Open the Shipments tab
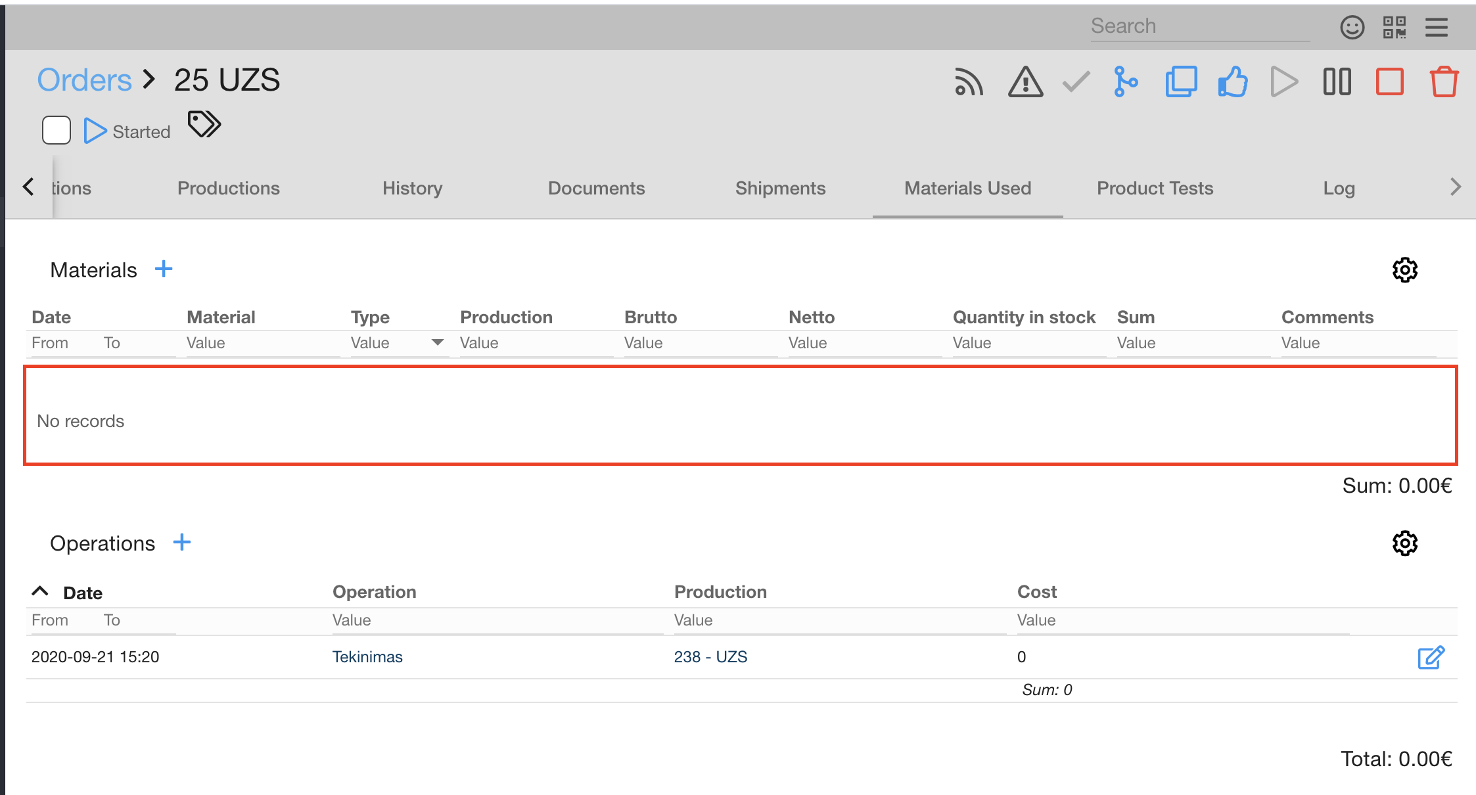Screen dimensions: 1476x795 (780, 189)
